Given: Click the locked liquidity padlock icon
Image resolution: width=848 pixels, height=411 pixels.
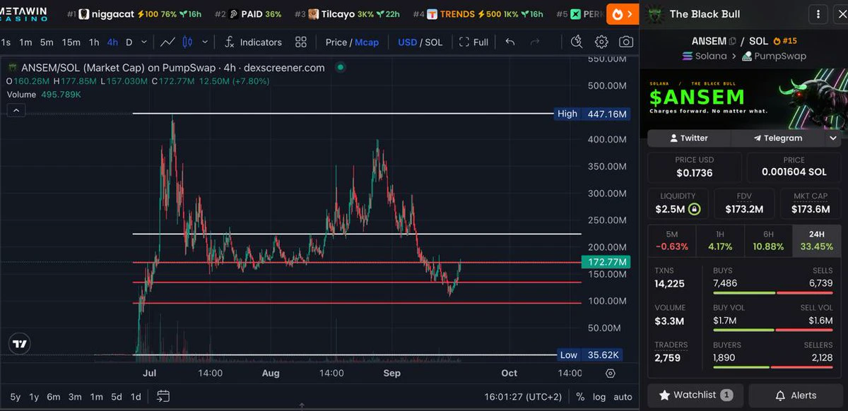Looking at the screenshot, I should pos(695,209).
